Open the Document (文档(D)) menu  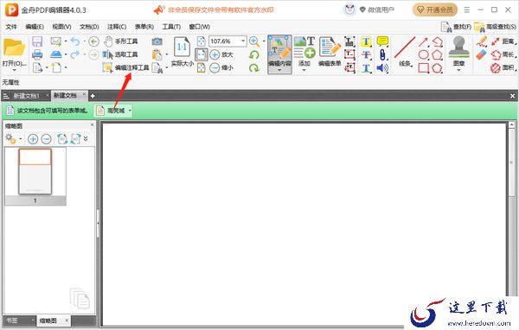tap(89, 27)
